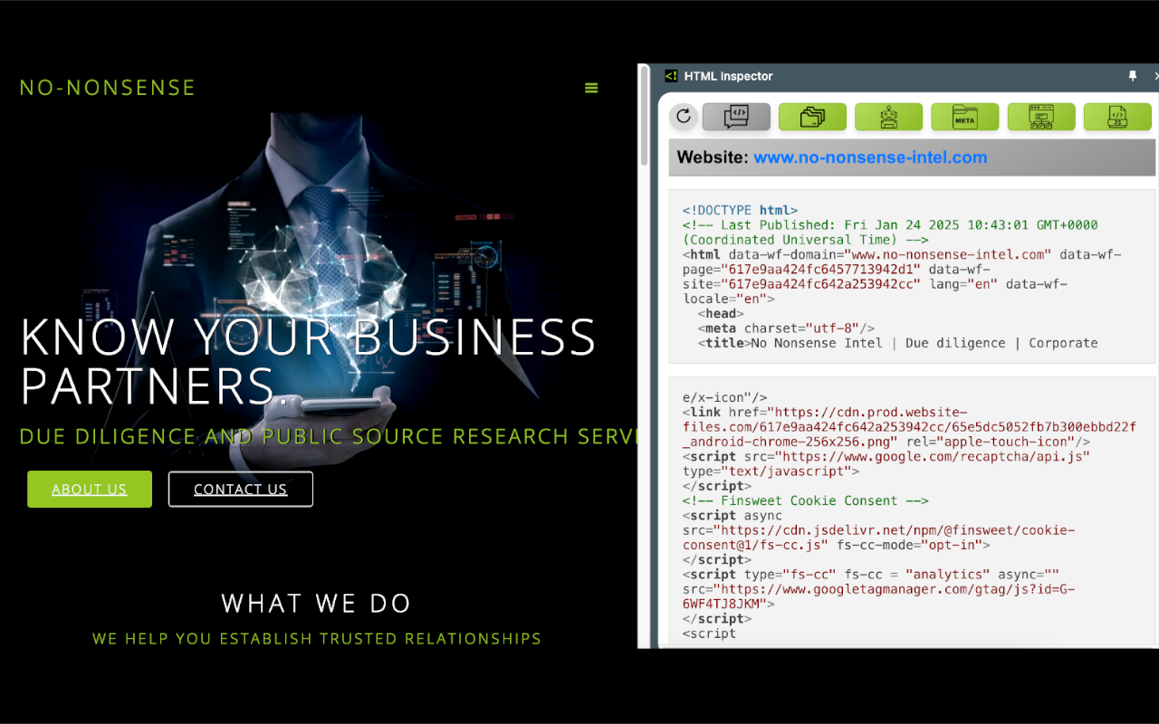Pin the HTML Inspector panel
The width and height of the screenshot is (1159, 724).
tap(1133, 76)
